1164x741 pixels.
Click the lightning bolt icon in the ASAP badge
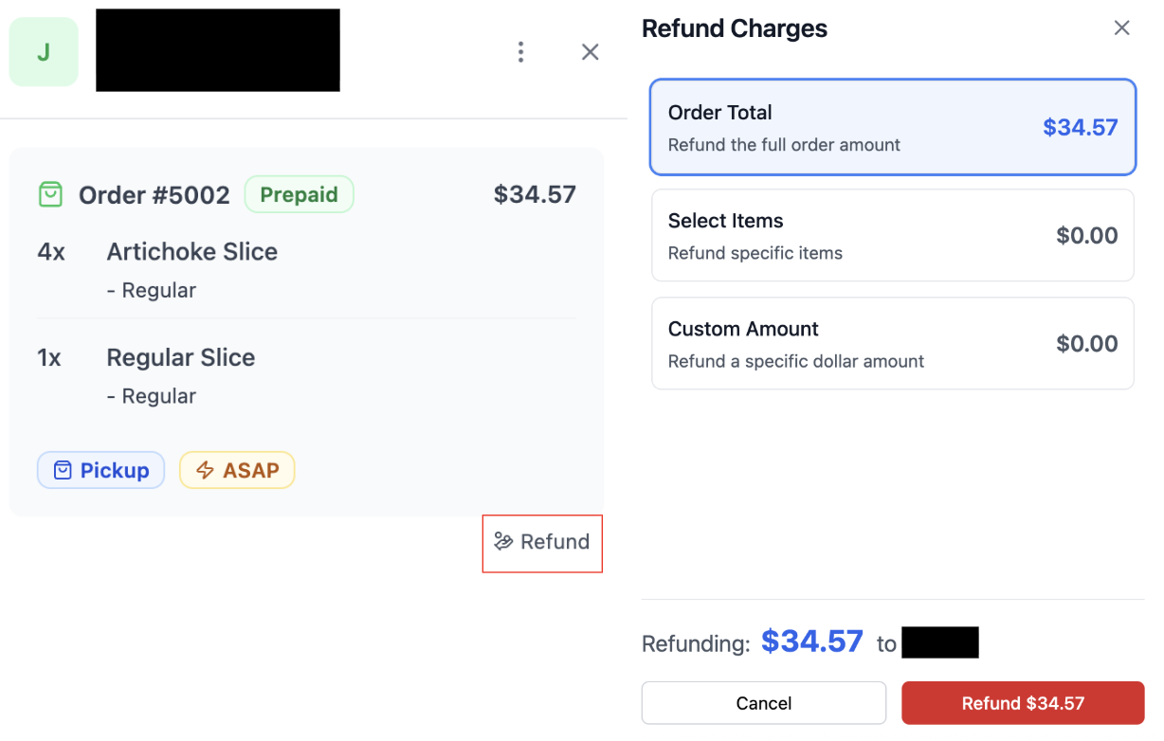pyautogui.click(x=205, y=471)
